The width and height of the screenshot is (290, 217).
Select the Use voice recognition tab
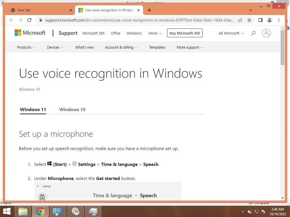[109, 10]
